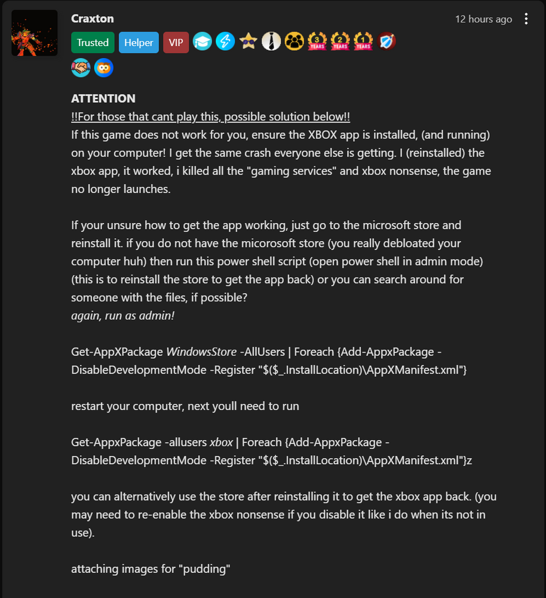Image resolution: width=546 pixels, height=598 pixels.
Task: Click the shield with sword badge
Action: [x=386, y=41]
